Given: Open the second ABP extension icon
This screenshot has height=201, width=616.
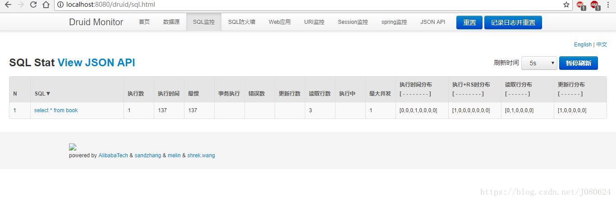Looking at the screenshot, I should point(595,5).
